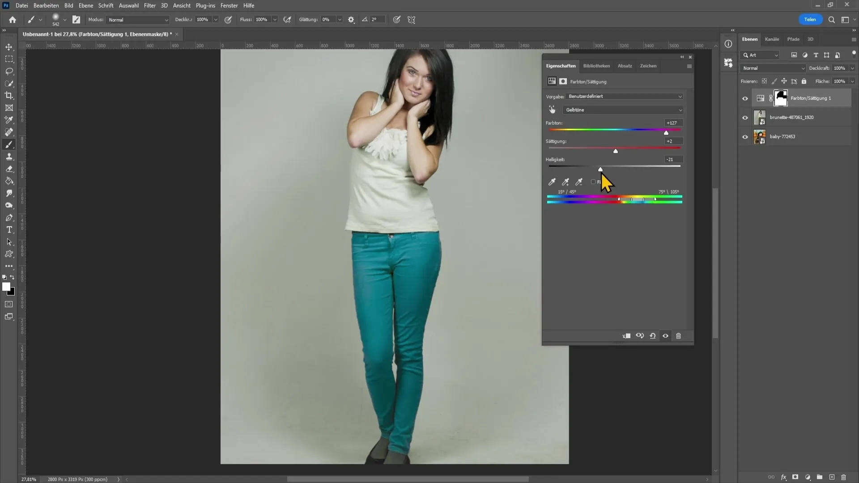Add a layer mask from Layers panel bottom
859x483 pixels.
click(x=795, y=477)
